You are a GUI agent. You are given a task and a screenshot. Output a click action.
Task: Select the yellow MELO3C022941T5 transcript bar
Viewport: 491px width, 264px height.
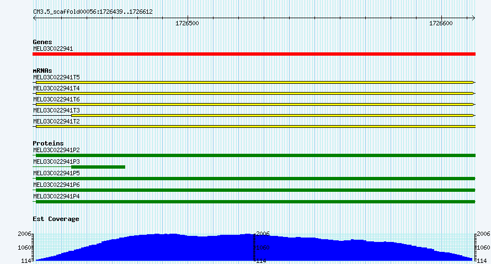click(x=254, y=82)
